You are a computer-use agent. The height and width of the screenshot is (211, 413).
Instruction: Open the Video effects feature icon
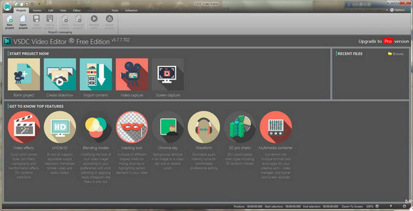tap(24, 127)
